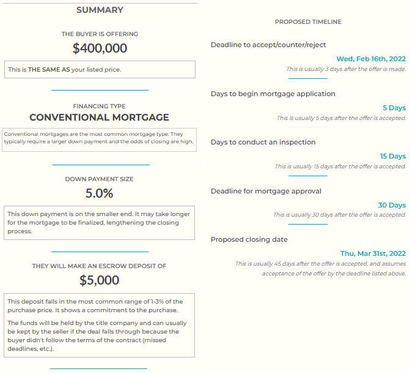The height and width of the screenshot is (374, 410).
Task: Click the 5.0% down payment value
Action: click(100, 193)
